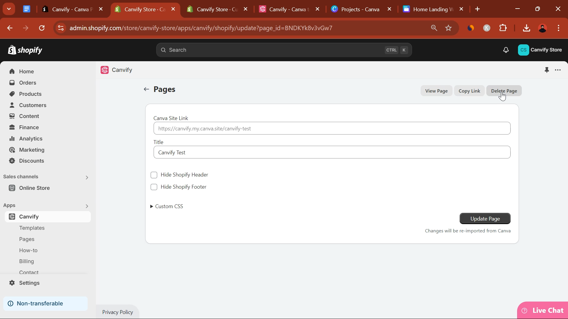Image resolution: width=568 pixels, height=319 pixels.
Task: Expand the Custom CSS section
Action: pyautogui.click(x=167, y=206)
